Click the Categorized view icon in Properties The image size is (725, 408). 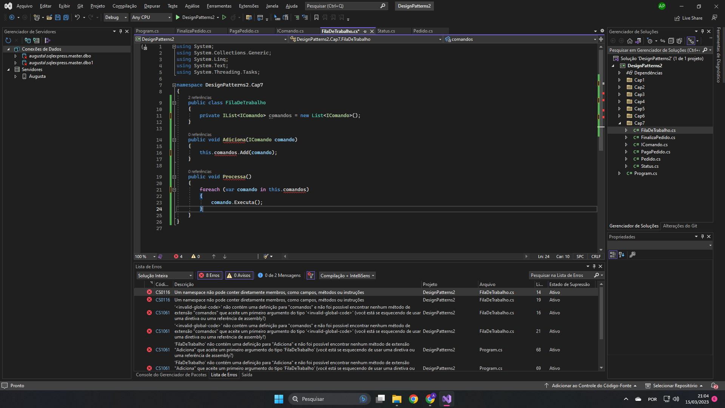[x=613, y=255]
